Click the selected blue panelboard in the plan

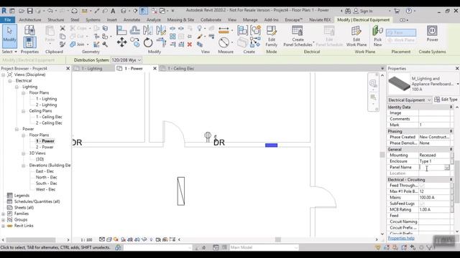pos(271,145)
